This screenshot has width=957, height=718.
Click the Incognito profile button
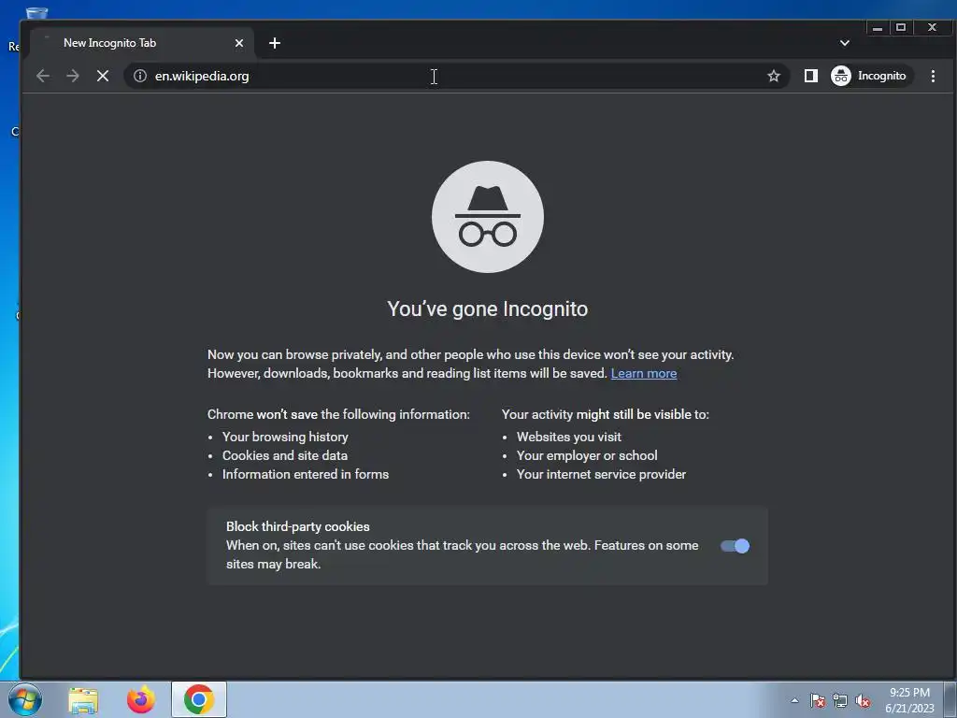pos(870,76)
